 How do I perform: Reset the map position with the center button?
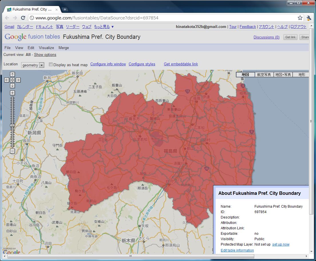[12, 80]
